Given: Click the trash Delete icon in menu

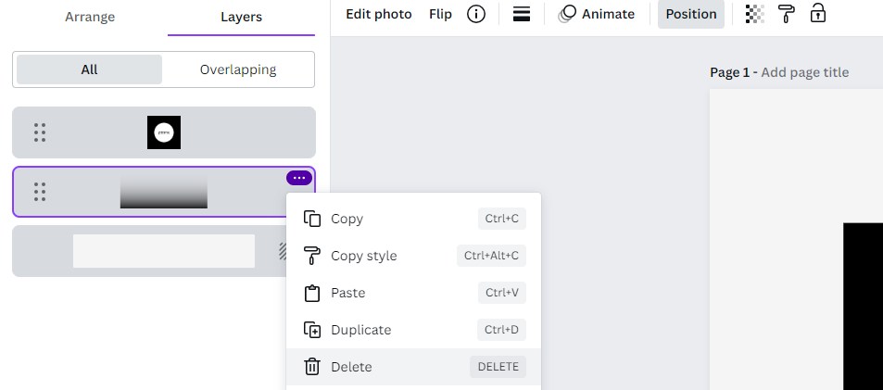Looking at the screenshot, I should 312,367.
